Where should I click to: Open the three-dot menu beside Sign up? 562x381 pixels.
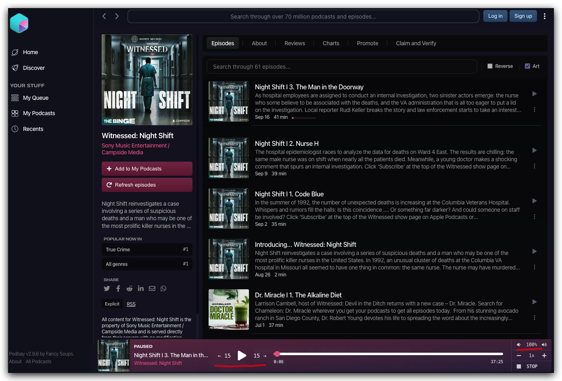[545, 16]
